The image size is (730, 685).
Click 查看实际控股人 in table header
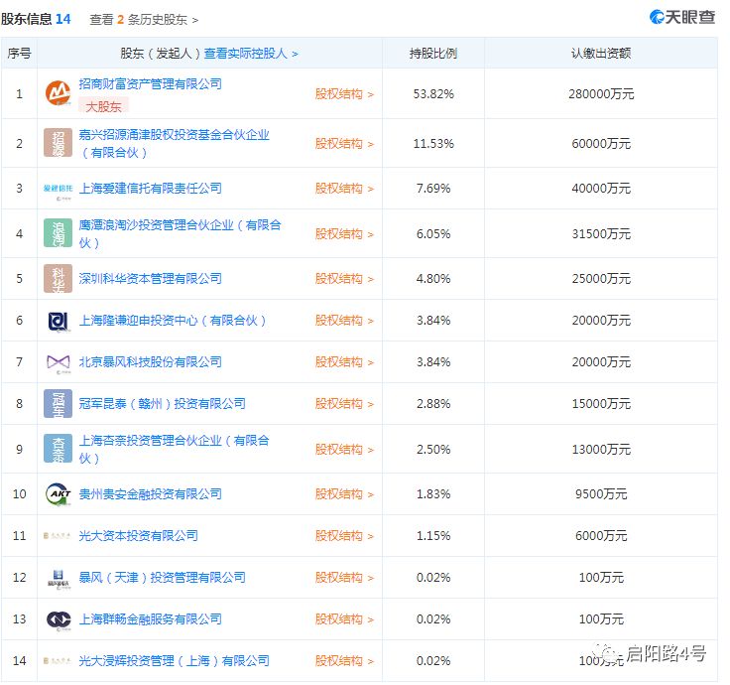pos(251,54)
